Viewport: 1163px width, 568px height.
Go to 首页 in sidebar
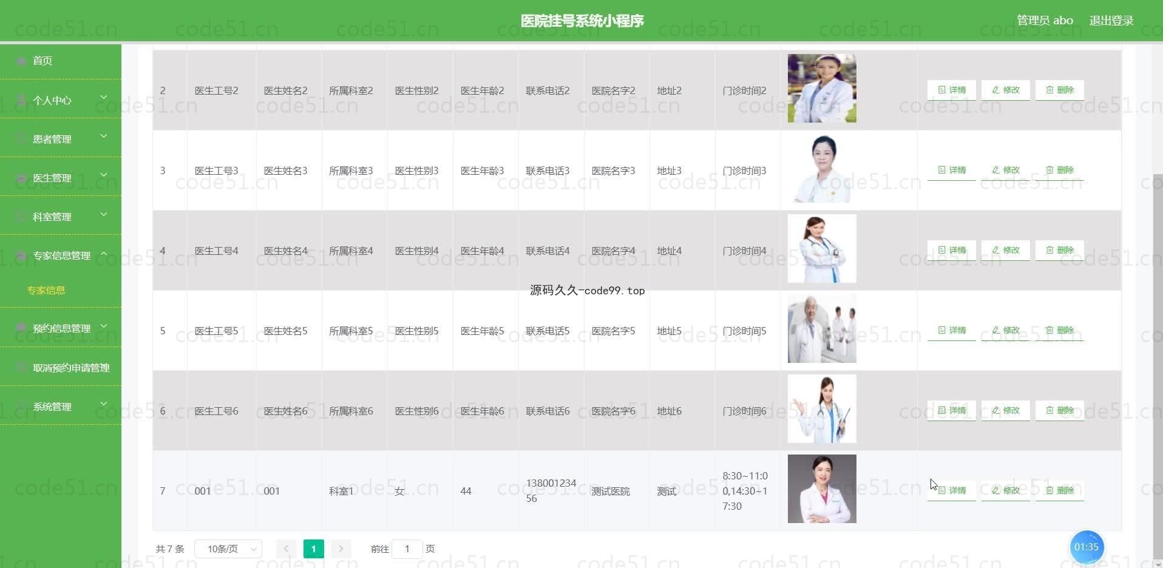point(61,61)
